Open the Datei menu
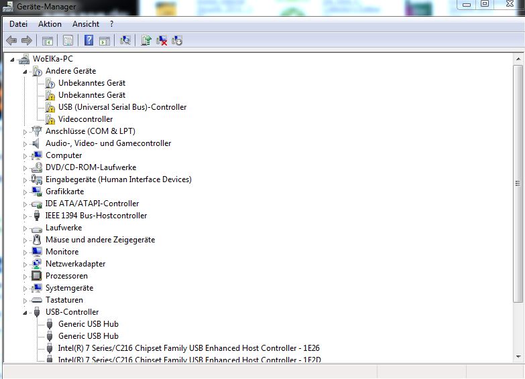This screenshot has width=525, height=379. (x=18, y=24)
